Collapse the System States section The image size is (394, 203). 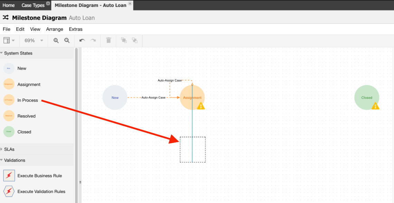[x=1, y=53]
